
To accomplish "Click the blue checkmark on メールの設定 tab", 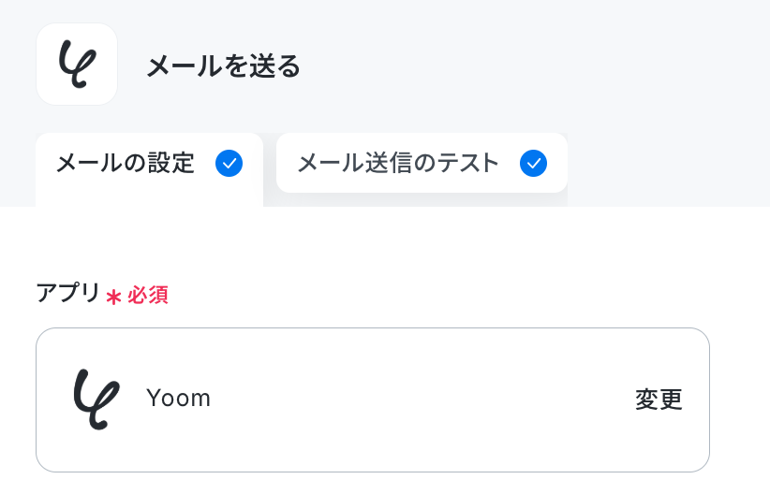I will (229, 164).
